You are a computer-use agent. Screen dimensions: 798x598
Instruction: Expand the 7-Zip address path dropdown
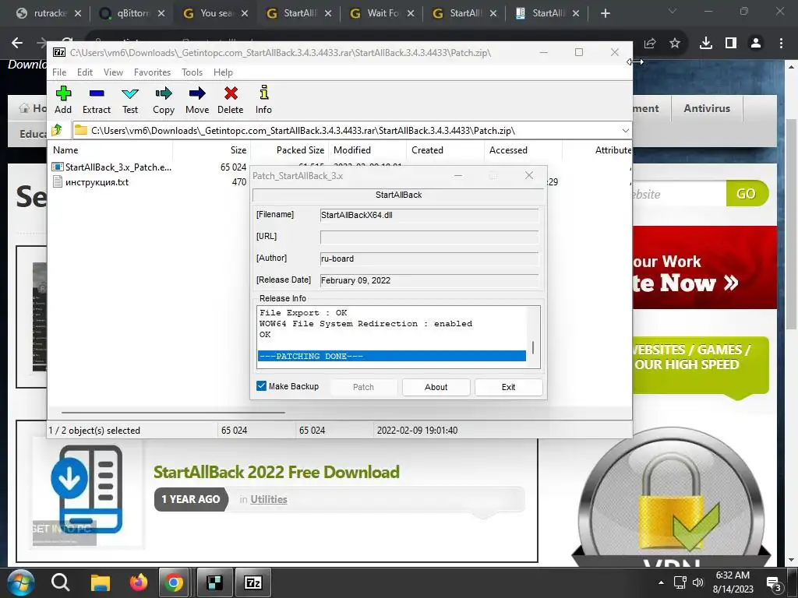tap(625, 131)
